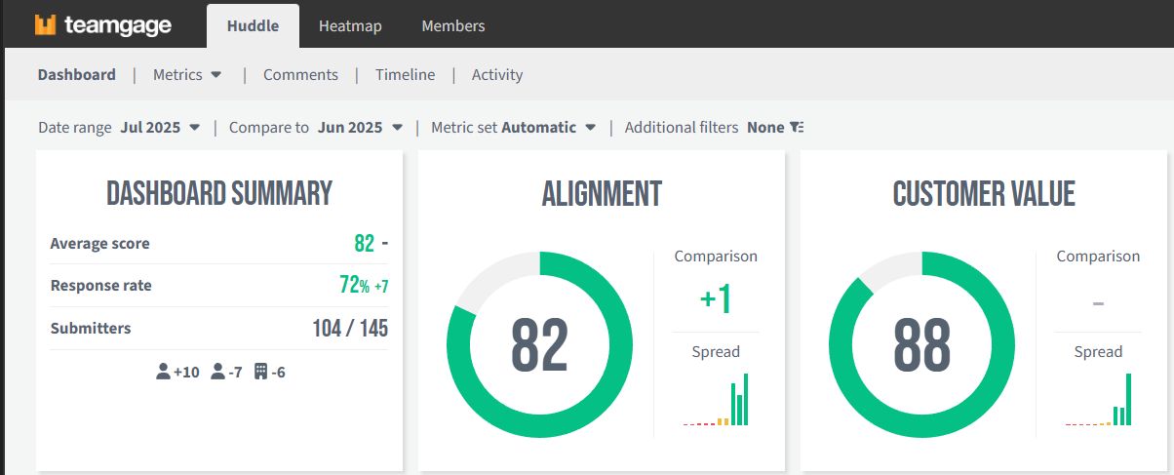Click the teamgage logo icon
Viewport: 1174px width, 475px height.
[46, 25]
